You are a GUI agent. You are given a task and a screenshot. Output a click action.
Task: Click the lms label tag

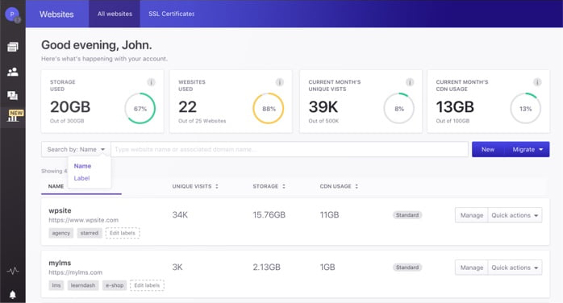click(x=56, y=285)
